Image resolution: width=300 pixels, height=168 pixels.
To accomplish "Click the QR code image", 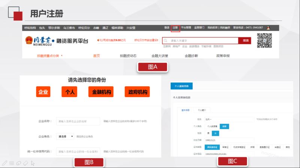I will click(264, 41).
